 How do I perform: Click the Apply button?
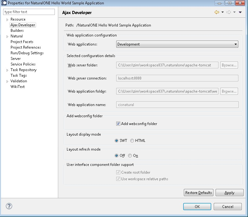(229, 193)
